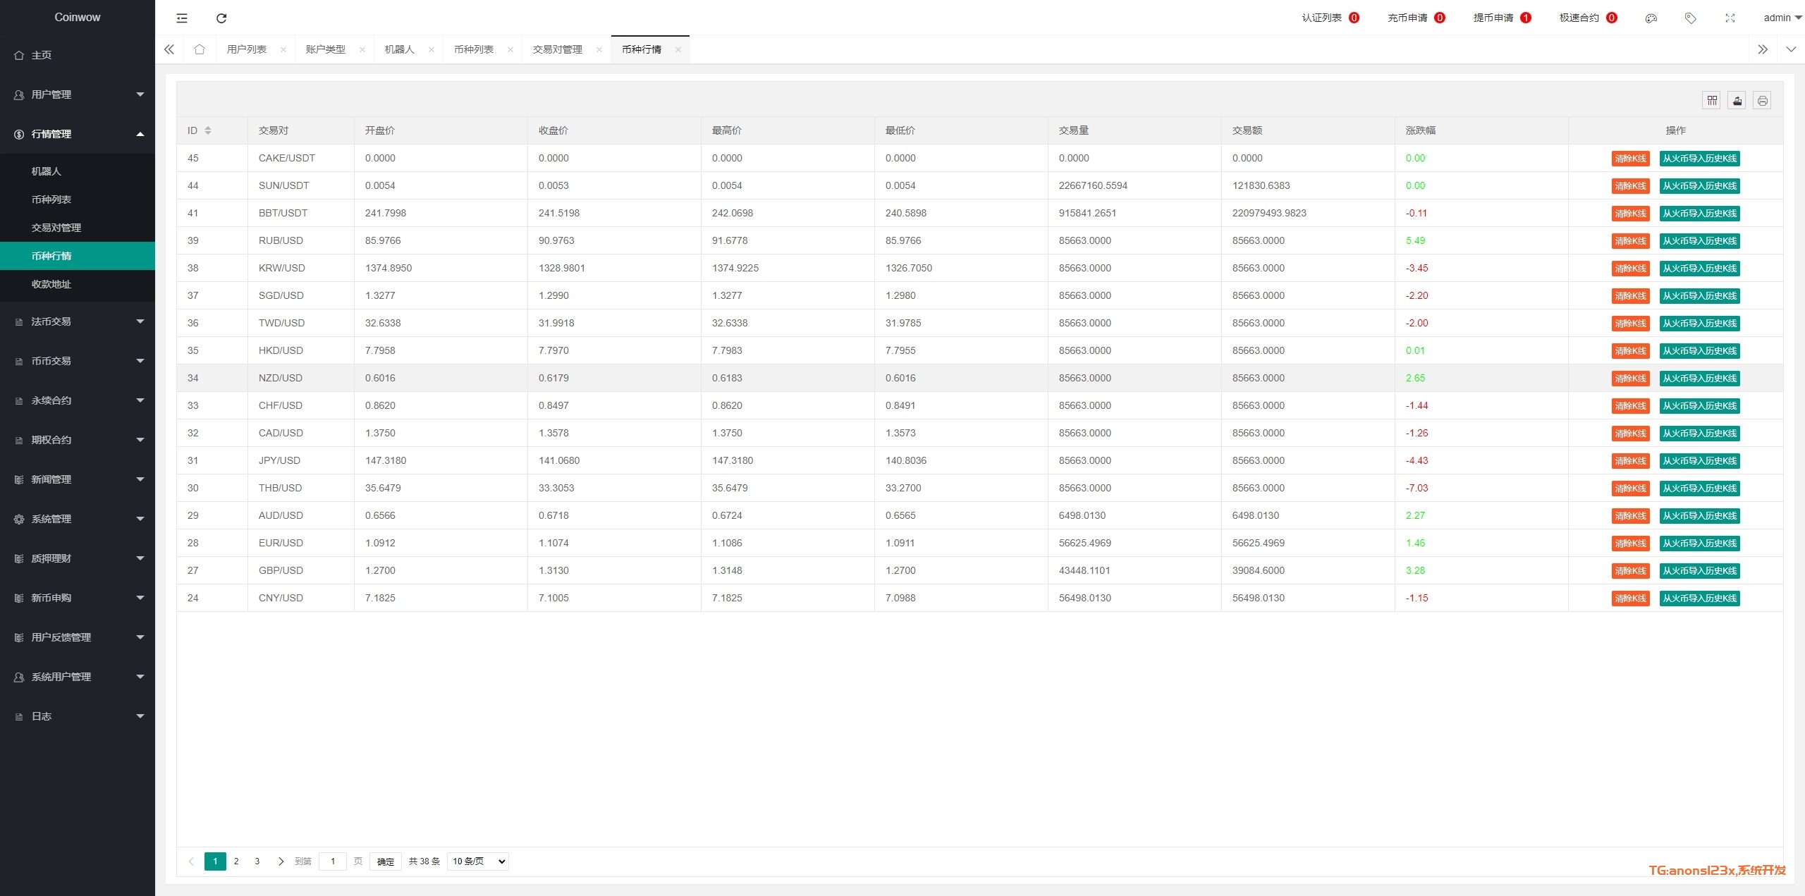
Task: Expand 系统管理 sidebar menu
Action: pyautogui.click(x=78, y=519)
